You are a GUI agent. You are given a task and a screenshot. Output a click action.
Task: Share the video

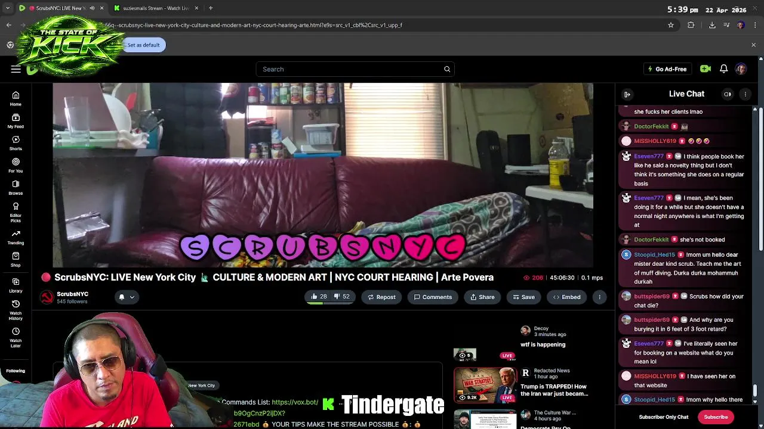(482, 297)
